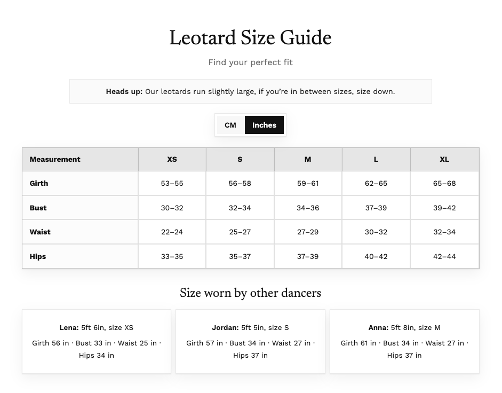Select the M waist value 27–29
Screen dimensions: 502x393
(308, 232)
